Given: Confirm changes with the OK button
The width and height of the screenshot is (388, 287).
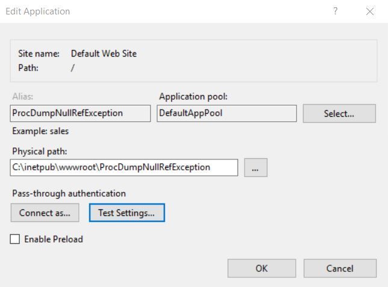Looking at the screenshot, I should pyautogui.click(x=261, y=268).
